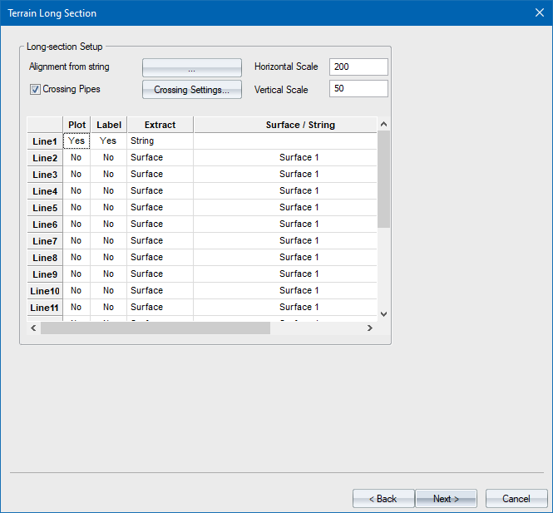The image size is (553, 513).
Task: Cancel the Terrain Long Section dialog
Action: 516,498
